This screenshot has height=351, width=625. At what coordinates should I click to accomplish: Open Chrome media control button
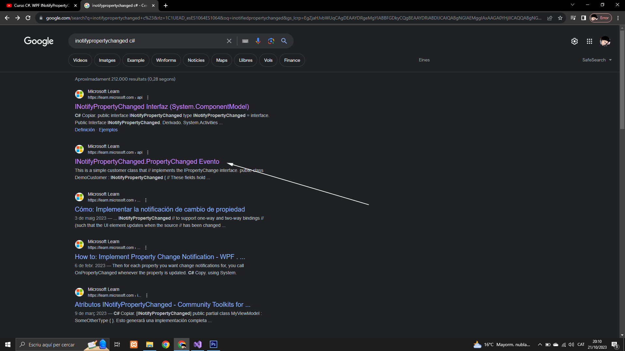pos(573,18)
